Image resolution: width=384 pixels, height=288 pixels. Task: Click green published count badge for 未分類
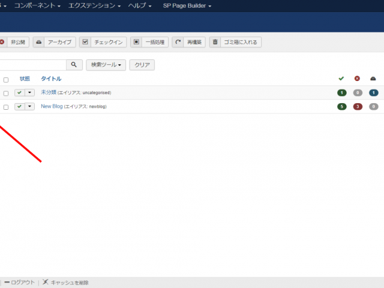(342, 93)
